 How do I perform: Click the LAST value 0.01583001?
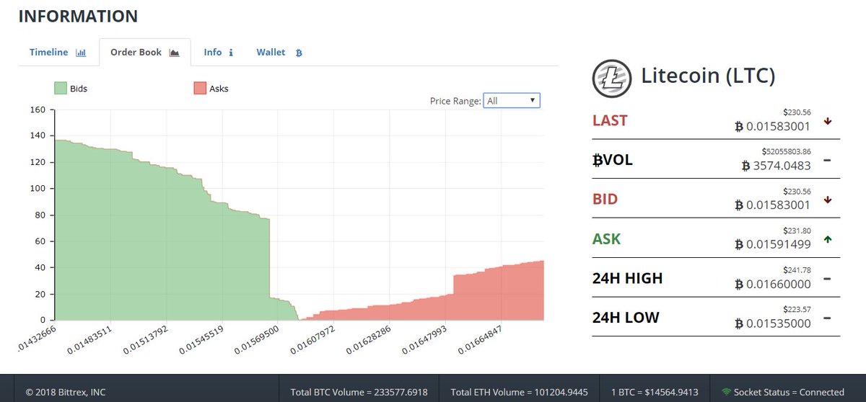(779, 126)
